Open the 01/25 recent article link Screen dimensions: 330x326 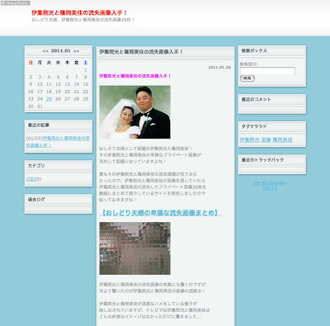(x=58, y=142)
